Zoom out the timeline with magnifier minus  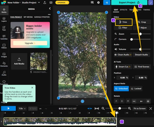103,108
